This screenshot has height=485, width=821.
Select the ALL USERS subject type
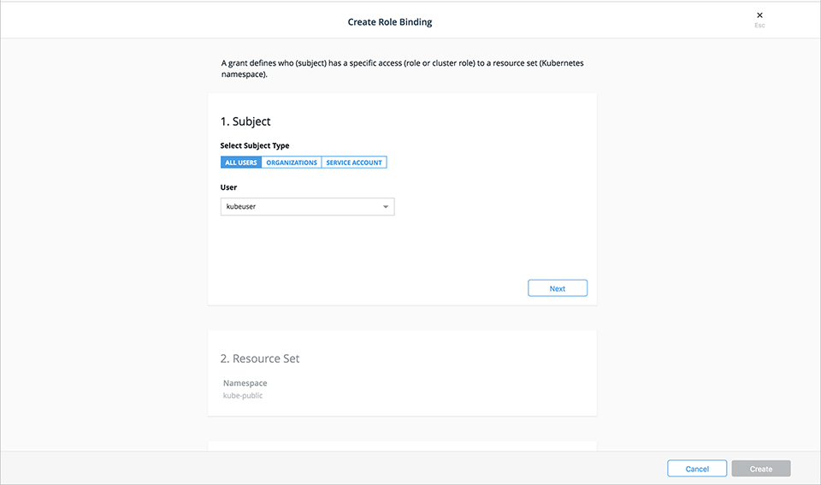pos(241,163)
